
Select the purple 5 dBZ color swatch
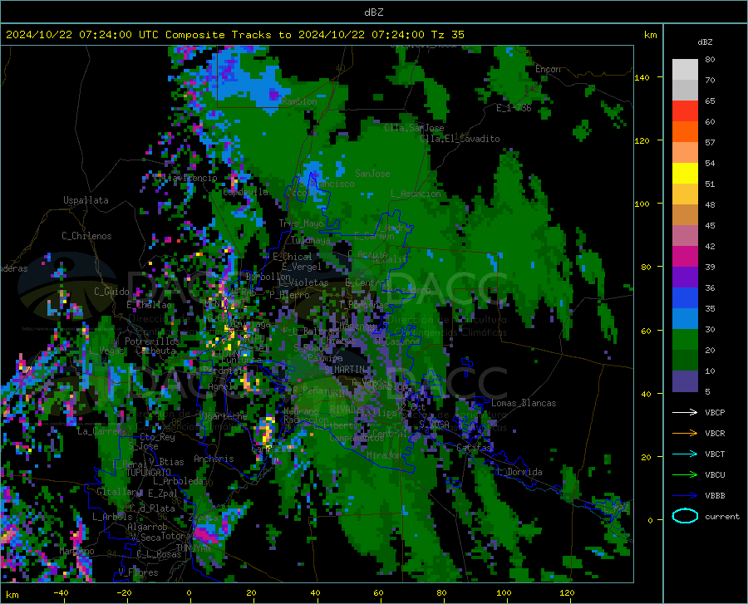[x=685, y=381]
